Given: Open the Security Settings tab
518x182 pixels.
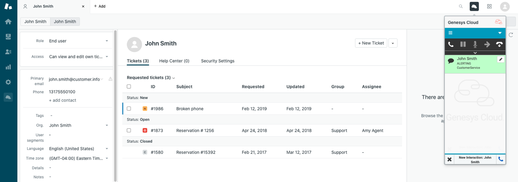Looking at the screenshot, I should coord(218,61).
